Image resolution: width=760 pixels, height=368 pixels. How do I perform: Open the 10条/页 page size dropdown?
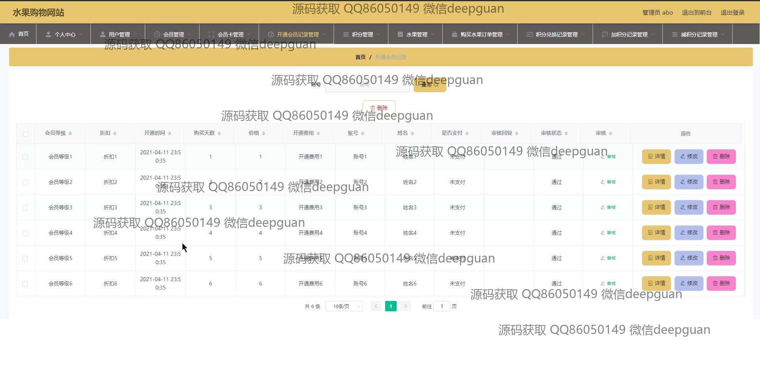(x=344, y=306)
